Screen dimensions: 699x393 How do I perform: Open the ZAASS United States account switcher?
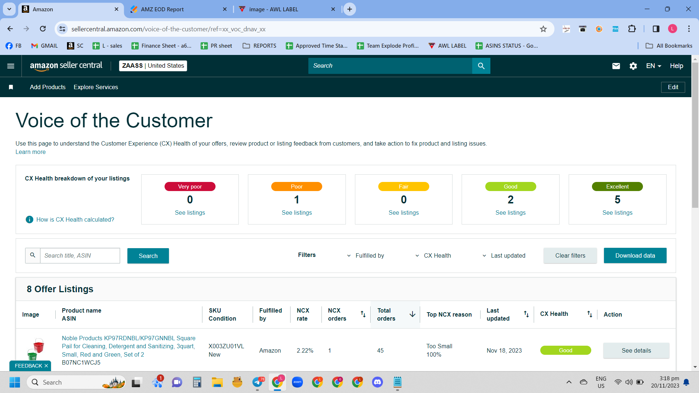click(153, 66)
